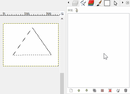Duplicate the path using overlapping-squares icon
Screen dimensions: 130x94
pyautogui.click(x=94, y=91)
